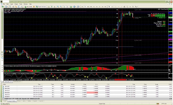Open the Arrows objects dropdown

click(x=136, y=7)
